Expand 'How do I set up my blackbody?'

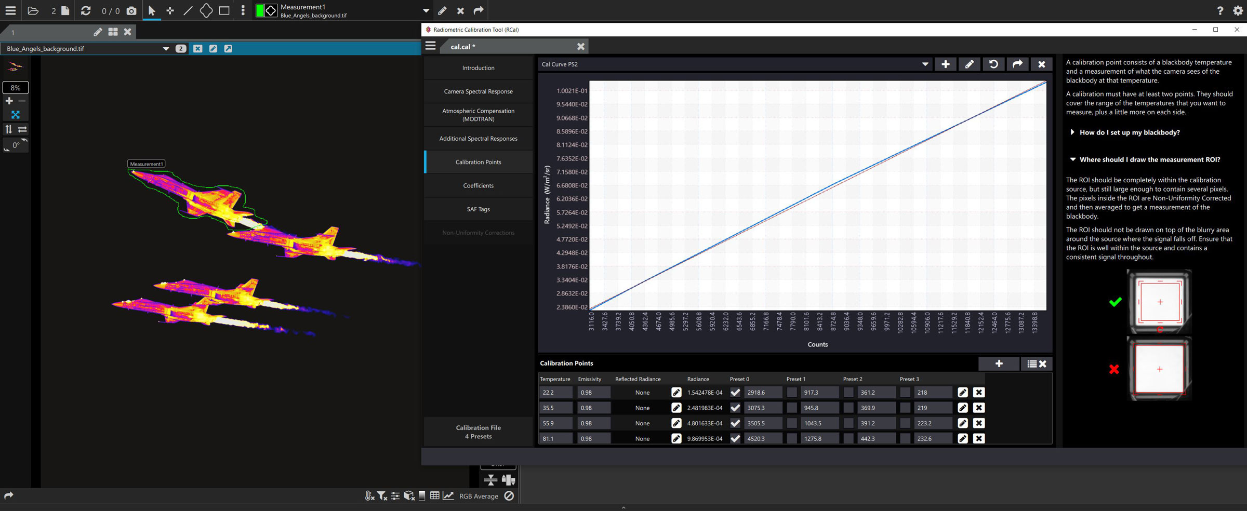click(1071, 132)
